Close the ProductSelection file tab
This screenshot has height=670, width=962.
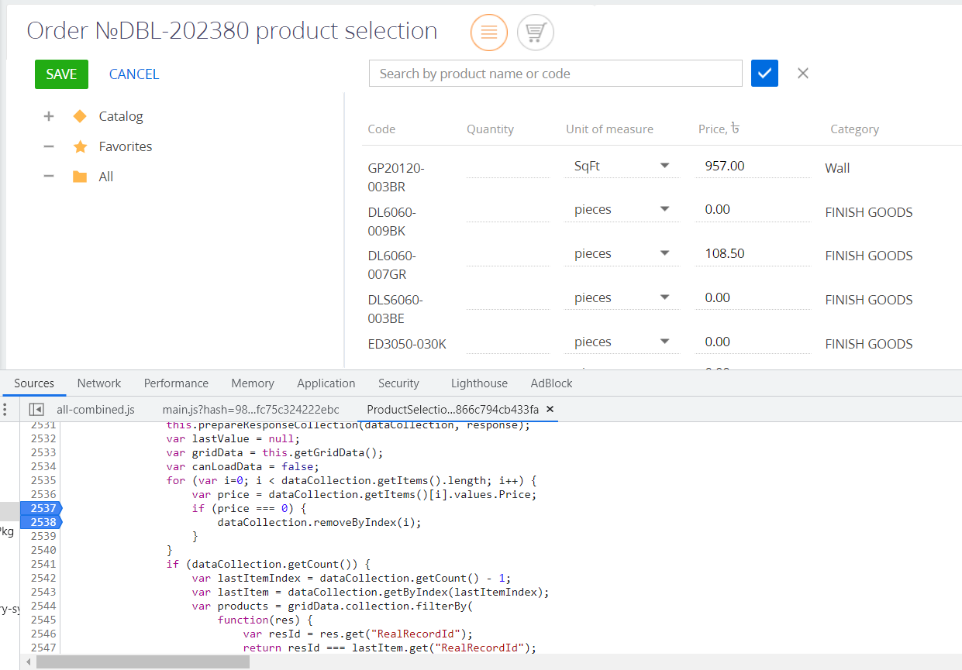tap(550, 409)
